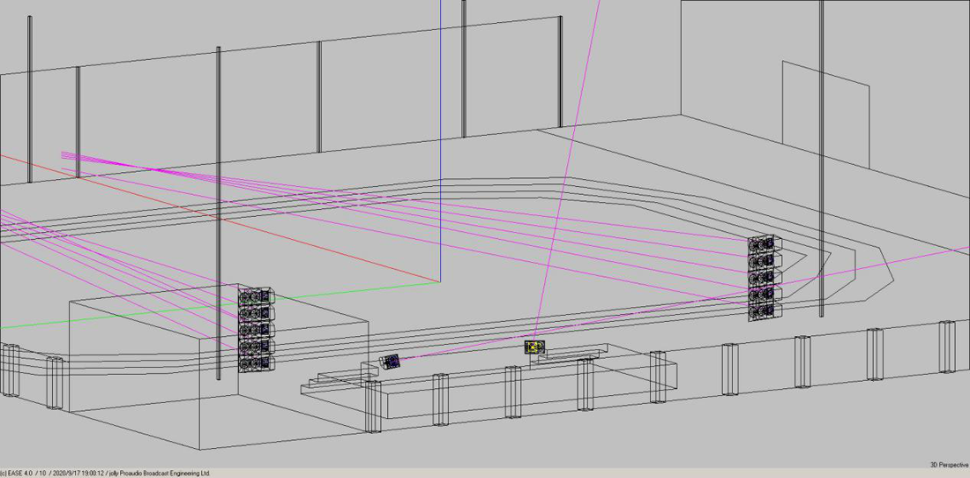970x478 pixels.
Task: Select the yellow highlighted stage loudspeaker
Action: pos(534,347)
